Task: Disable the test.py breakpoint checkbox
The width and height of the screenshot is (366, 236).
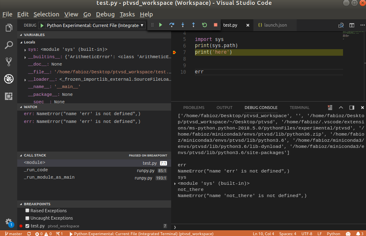Action: click(x=27, y=226)
